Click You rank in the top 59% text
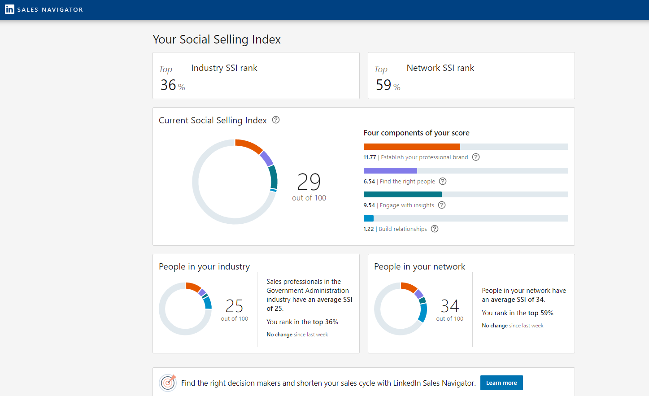The width and height of the screenshot is (649, 396). click(x=518, y=313)
